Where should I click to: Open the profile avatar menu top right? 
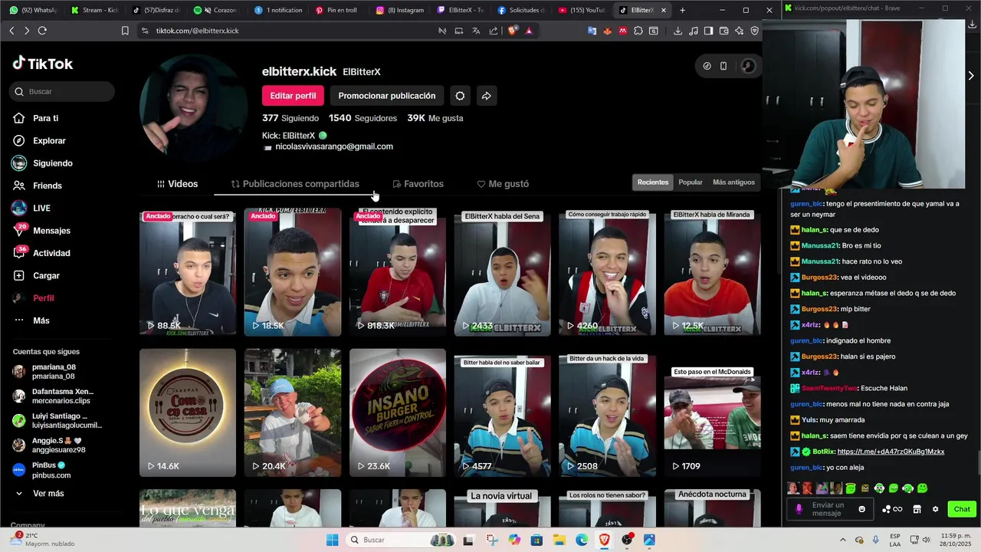click(x=748, y=66)
